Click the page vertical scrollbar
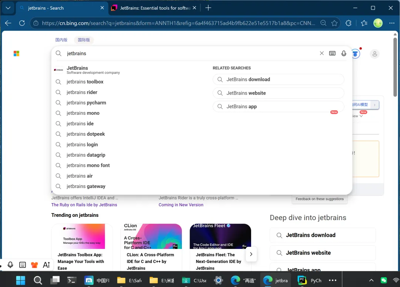 click(x=395, y=67)
